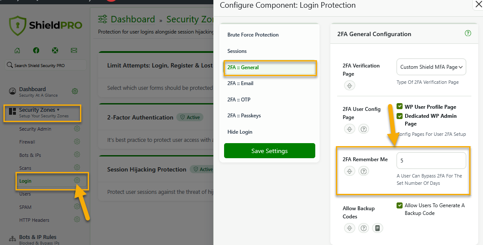Click help icon in 2FA General Configuration header
The width and height of the screenshot is (483, 245).
coord(468,33)
